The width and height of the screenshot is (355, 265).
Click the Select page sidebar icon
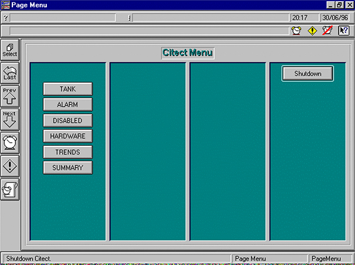click(10, 50)
